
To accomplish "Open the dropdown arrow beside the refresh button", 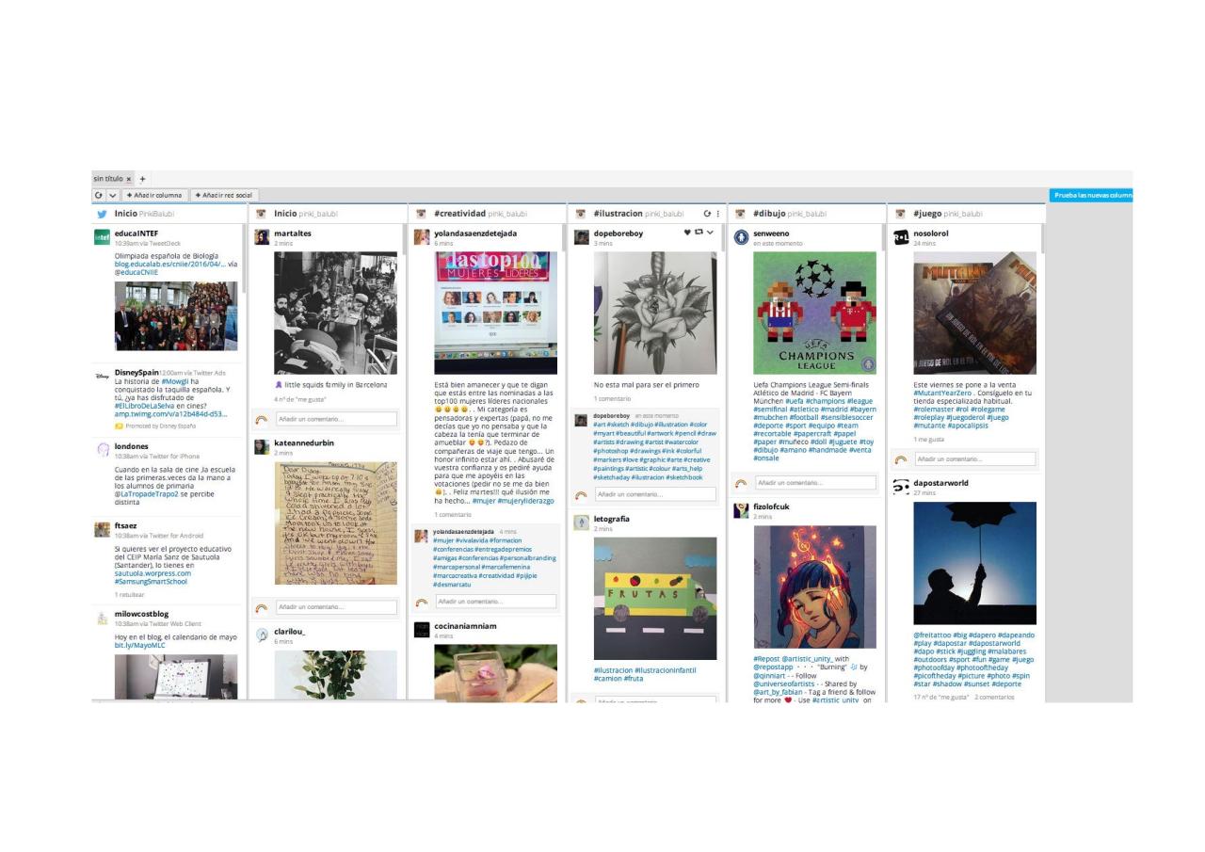I will pos(112,196).
